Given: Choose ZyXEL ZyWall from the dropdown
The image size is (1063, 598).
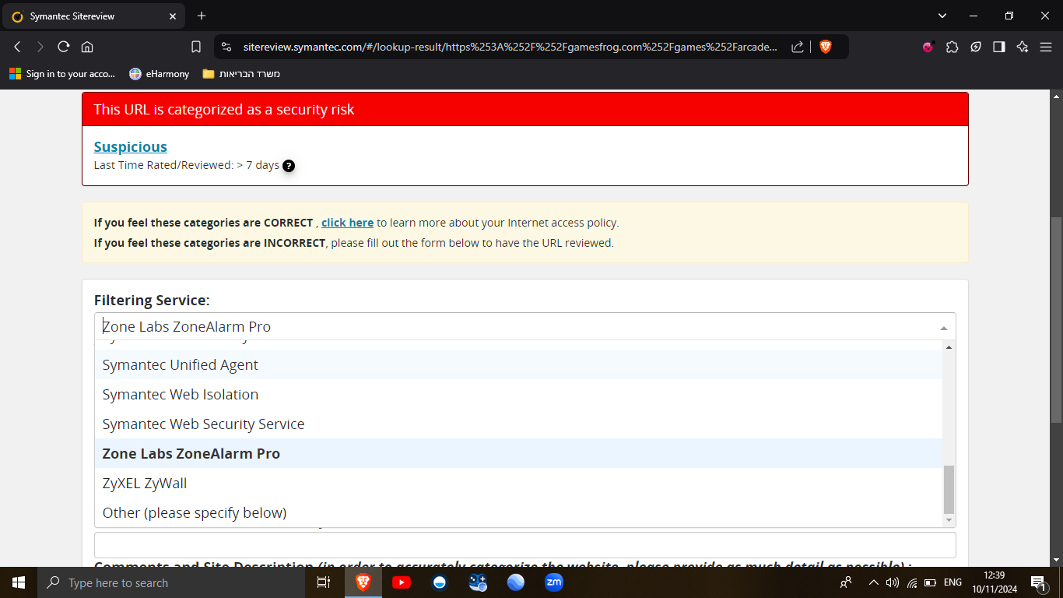Looking at the screenshot, I should coord(518,483).
